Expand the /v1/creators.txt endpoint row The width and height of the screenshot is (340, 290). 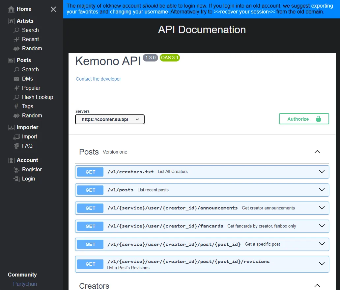point(322,172)
